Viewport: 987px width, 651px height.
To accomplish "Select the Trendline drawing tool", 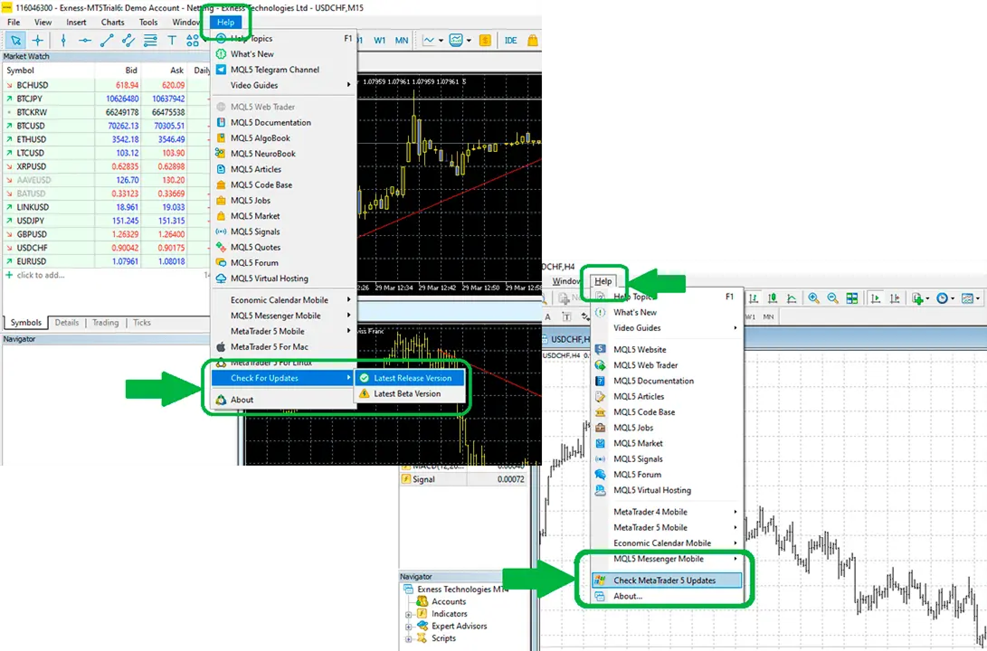I will (x=107, y=40).
